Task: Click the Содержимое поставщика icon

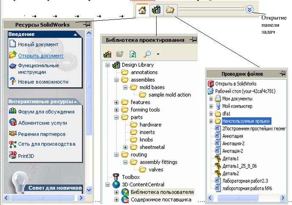Action: (125, 199)
